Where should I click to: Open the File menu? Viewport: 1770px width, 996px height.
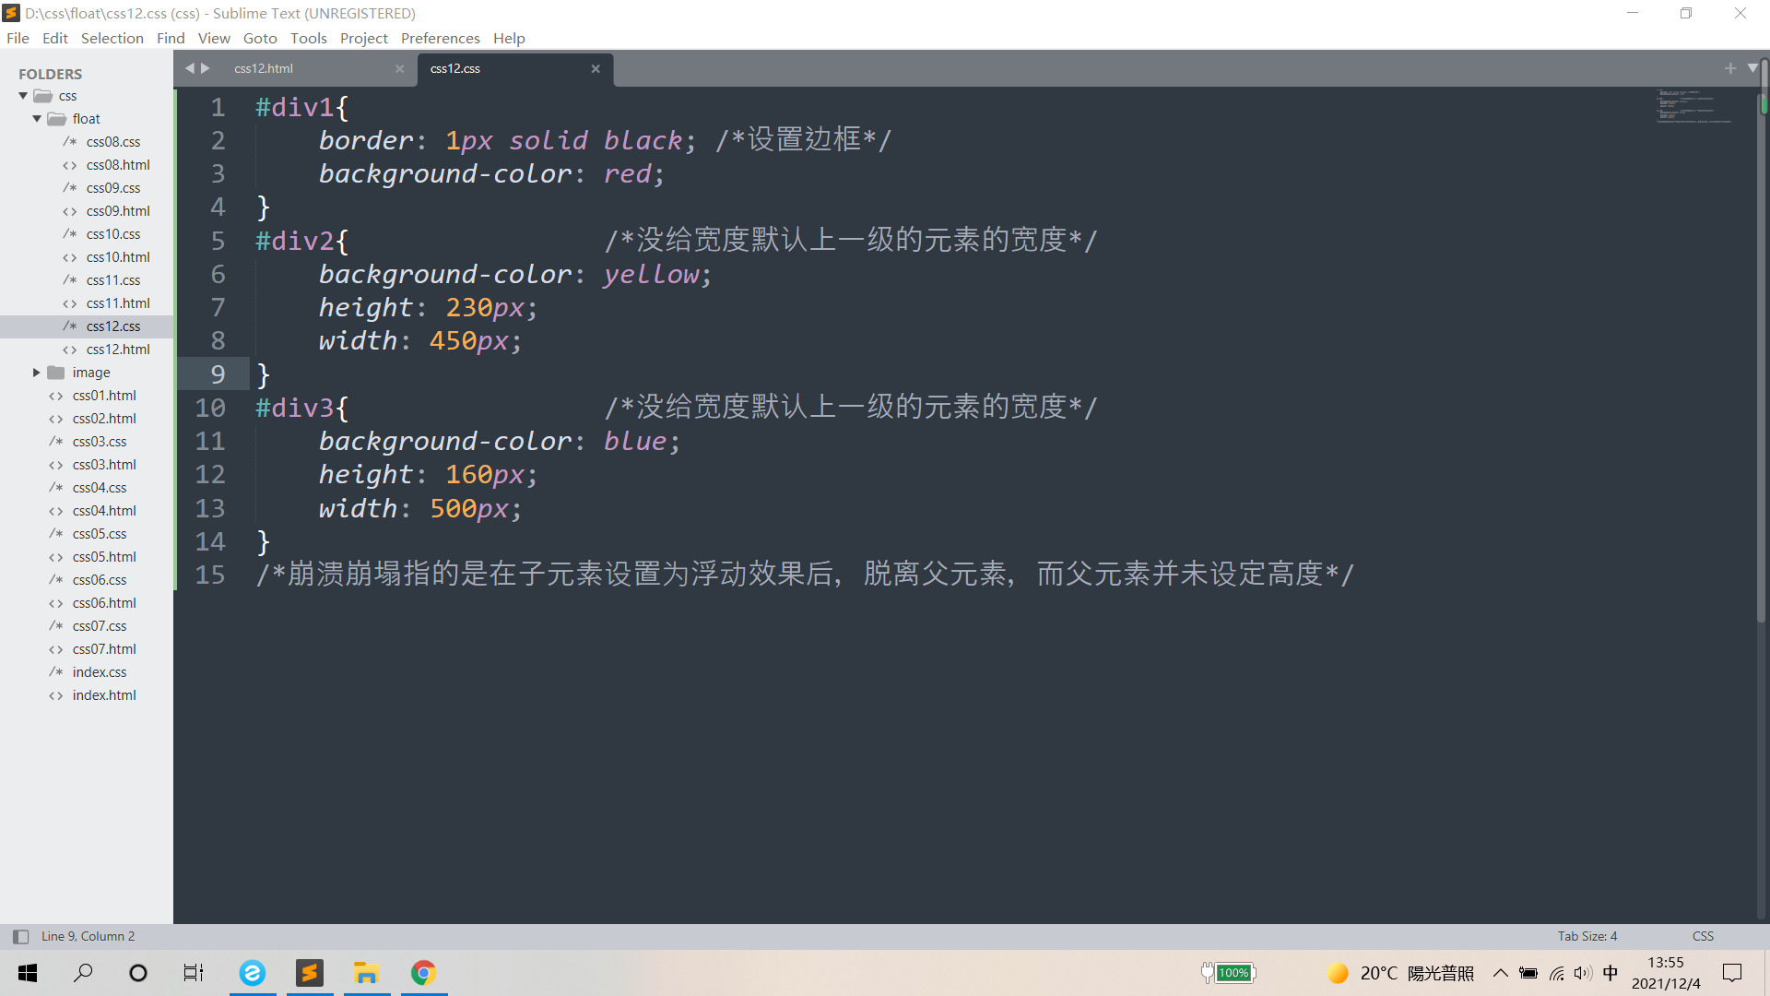[x=18, y=38]
